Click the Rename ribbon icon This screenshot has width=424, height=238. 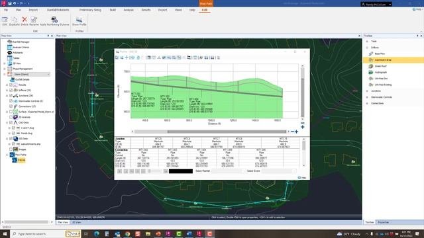[34, 20]
